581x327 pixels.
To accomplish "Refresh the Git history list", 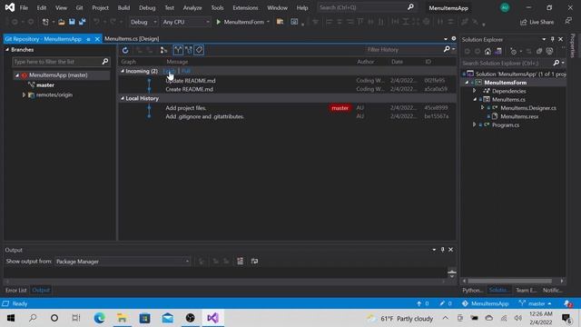I will [125, 50].
